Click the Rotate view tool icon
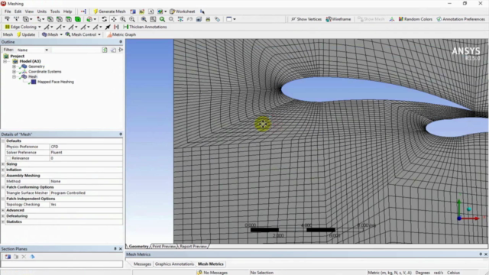The height and width of the screenshot is (275, 489). click(105, 19)
